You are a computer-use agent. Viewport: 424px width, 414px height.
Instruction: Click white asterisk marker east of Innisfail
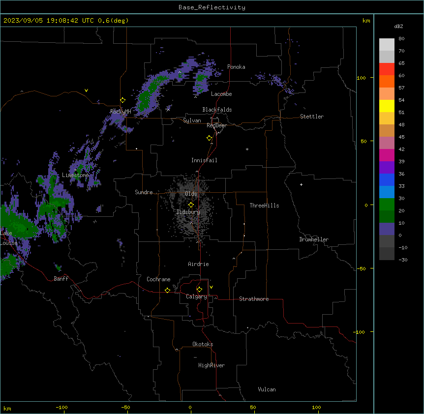[247, 149]
